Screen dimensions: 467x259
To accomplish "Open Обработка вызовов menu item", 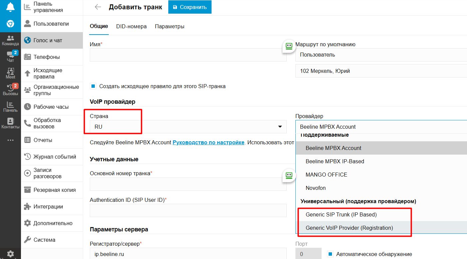I will pyautogui.click(x=52, y=123).
